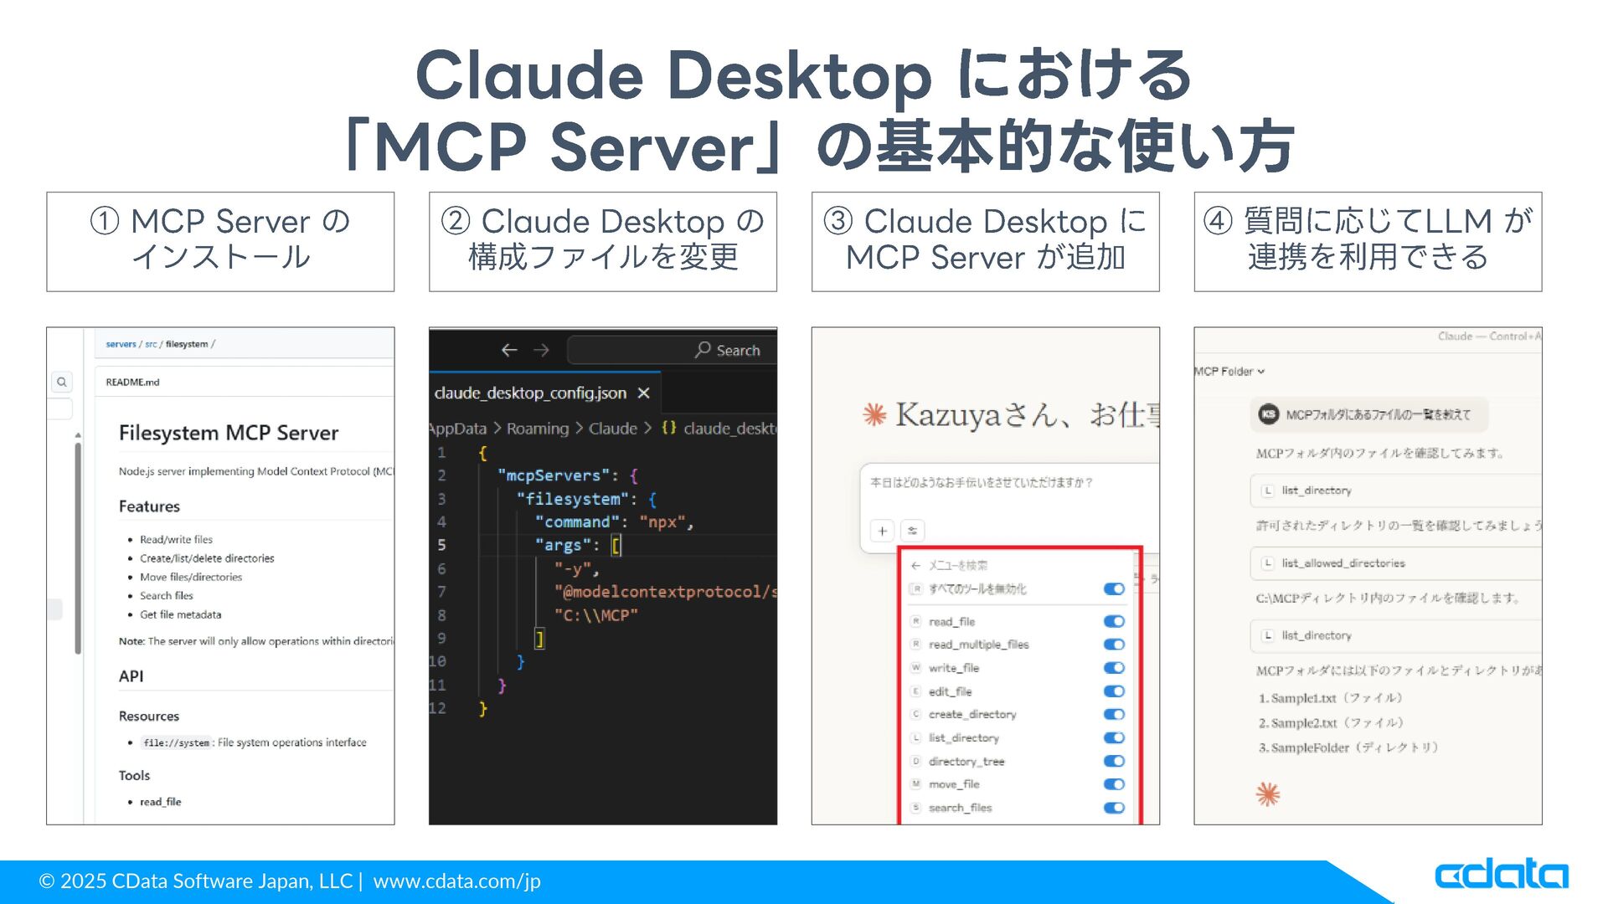
Task: Click the VS Code Search command box
Action: click(672, 350)
